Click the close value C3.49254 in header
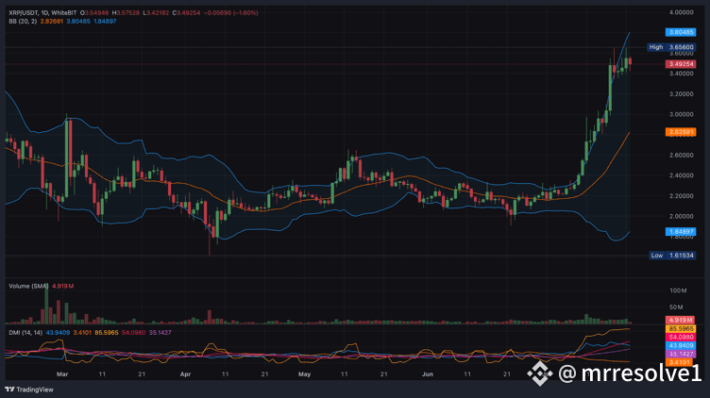 pyautogui.click(x=186, y=12)
